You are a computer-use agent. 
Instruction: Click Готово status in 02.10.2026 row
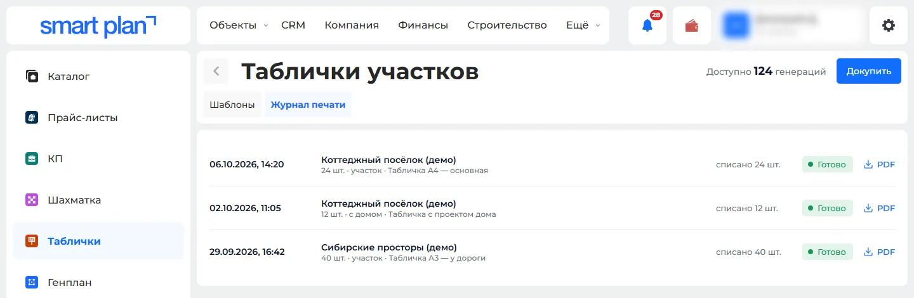point(828,208)
